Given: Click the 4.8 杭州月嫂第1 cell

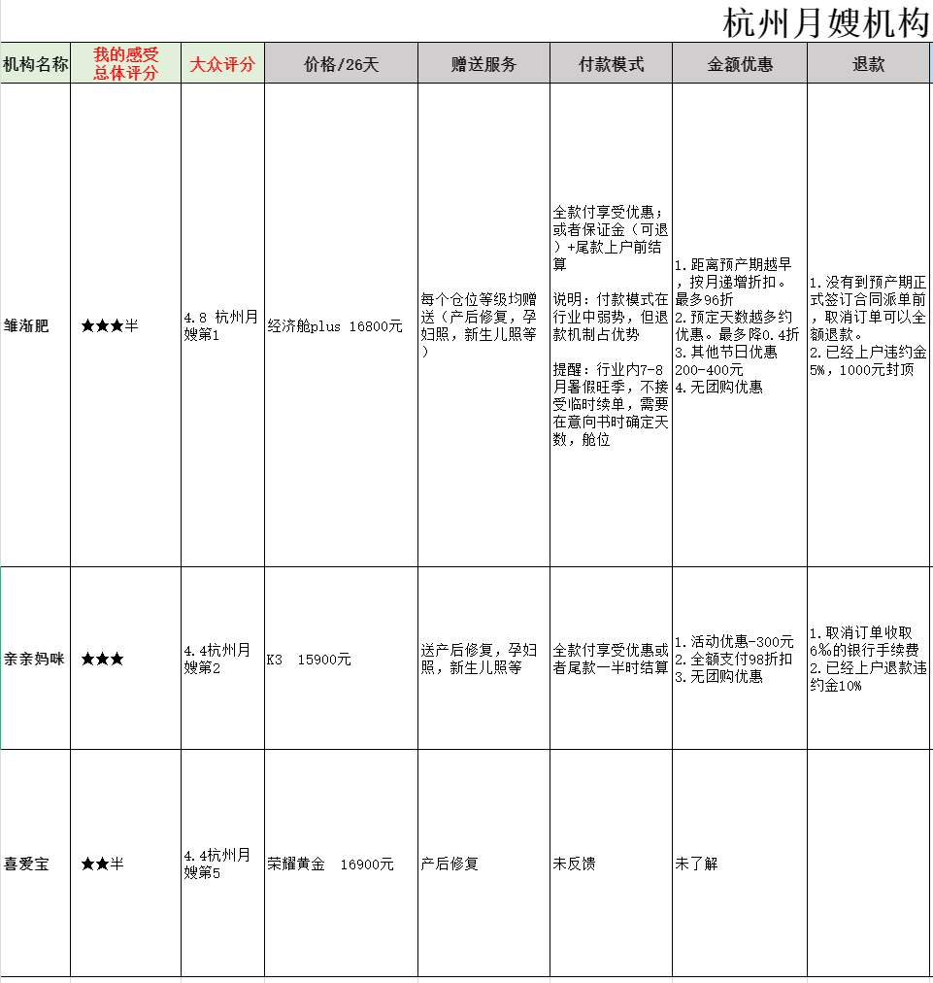Looking at the screenshot, I should point(222,325).
